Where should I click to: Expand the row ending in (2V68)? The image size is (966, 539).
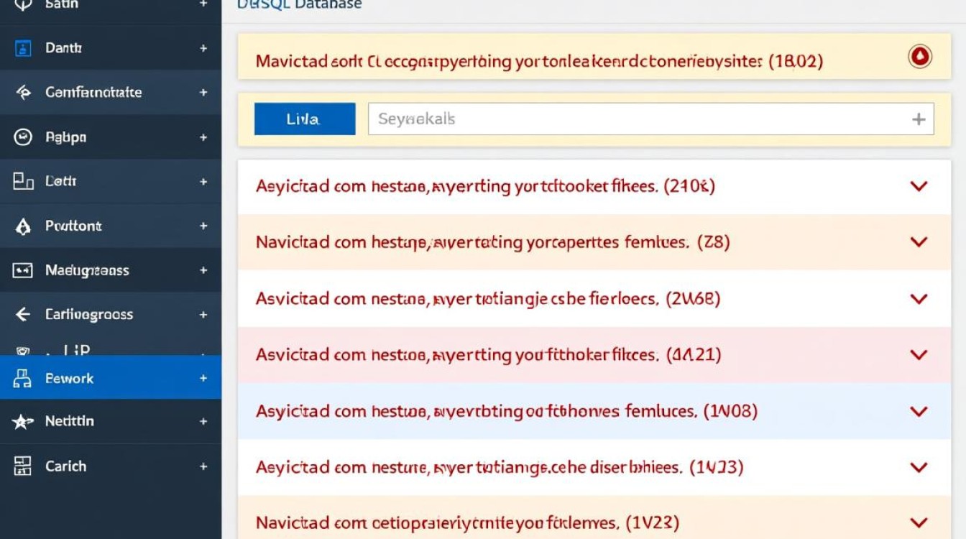coord(919,298)
